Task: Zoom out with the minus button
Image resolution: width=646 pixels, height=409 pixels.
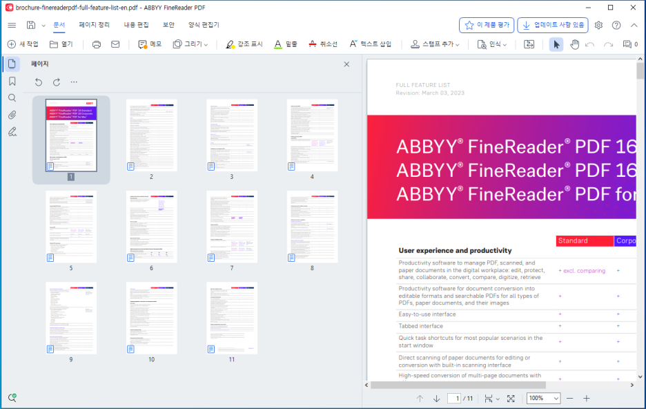Action: [570, 398]
